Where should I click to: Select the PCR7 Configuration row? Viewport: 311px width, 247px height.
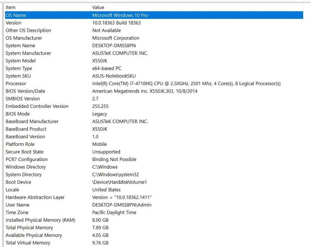click(x=154, y=159)
